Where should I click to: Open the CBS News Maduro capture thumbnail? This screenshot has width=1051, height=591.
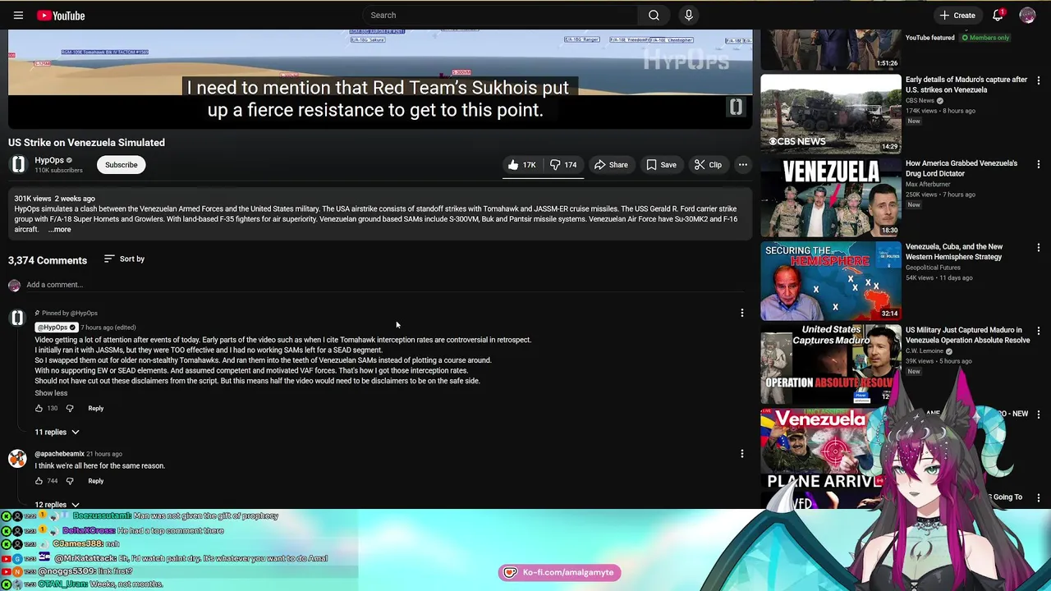pyautogui.click(x=831, y=114)
